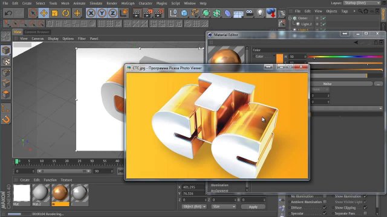Toggle the No Illumination checkbox
The height and width of the screenshot is (217, 387).
click(325, 197)
